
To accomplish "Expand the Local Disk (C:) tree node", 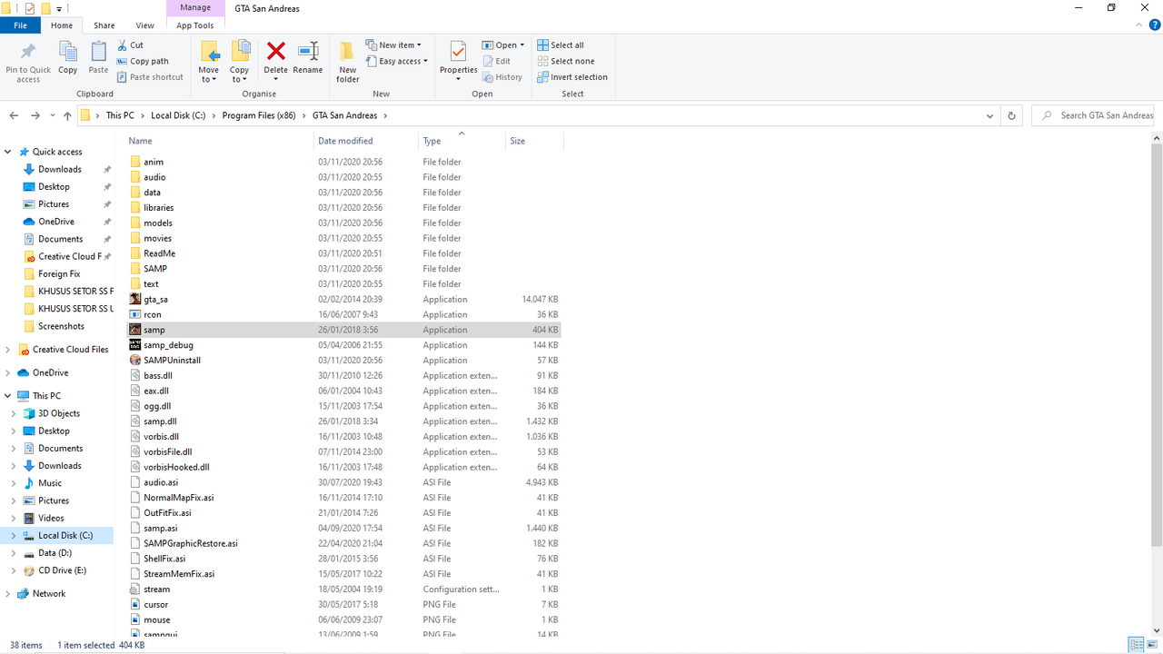I will point(14,536).
